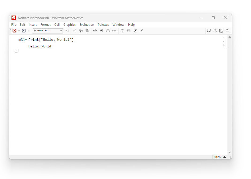
Task: Click the scroll up arrow of the scrollbar
Action: click(230, 37)
